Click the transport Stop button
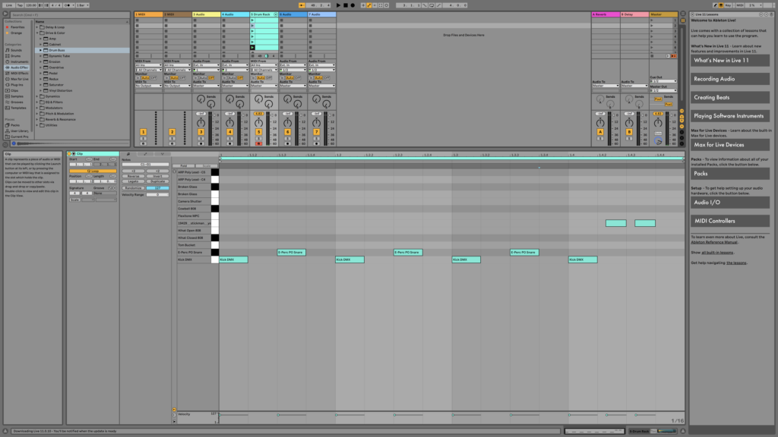The image size is (778, 437). pos(346,5)
